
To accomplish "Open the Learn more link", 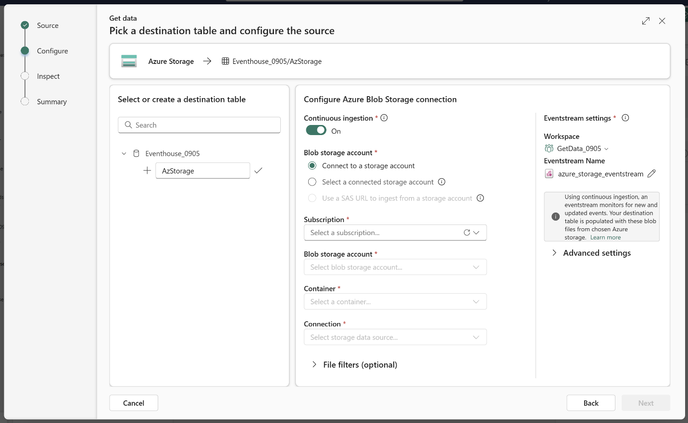I will pos(605,237).
